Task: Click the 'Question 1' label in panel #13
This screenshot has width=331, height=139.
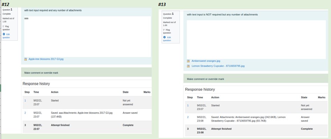Action: (168, 14)
